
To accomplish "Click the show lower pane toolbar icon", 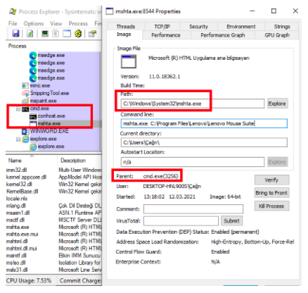I will [x=67, y=34].
